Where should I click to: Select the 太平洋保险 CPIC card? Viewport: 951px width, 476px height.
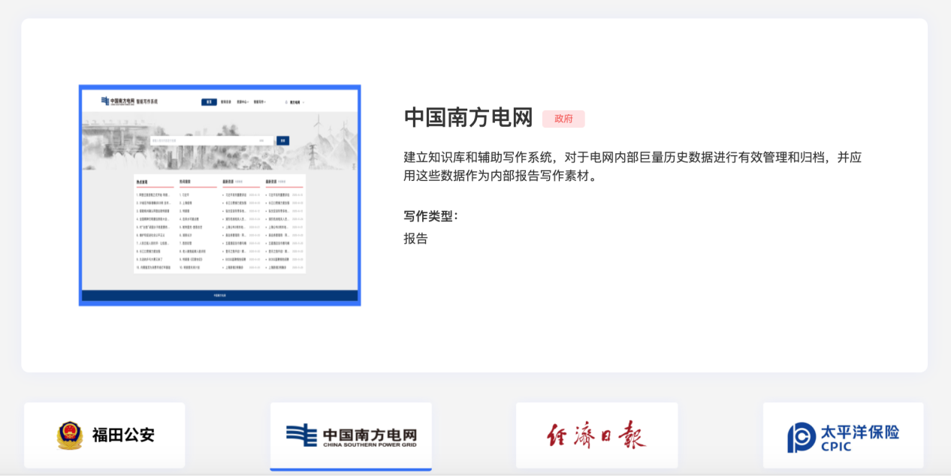point(843,435)
